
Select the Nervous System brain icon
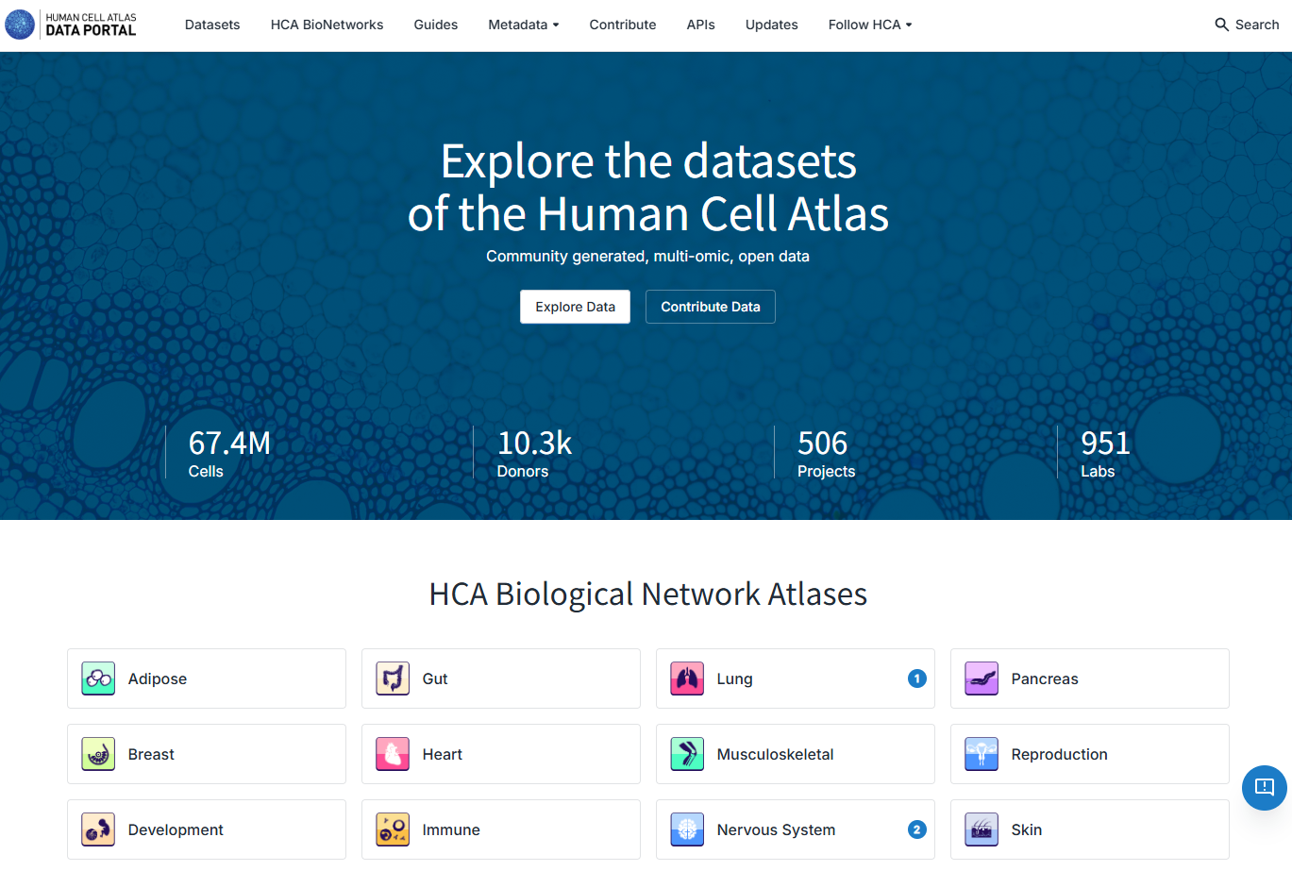click(x=687, y=829)
